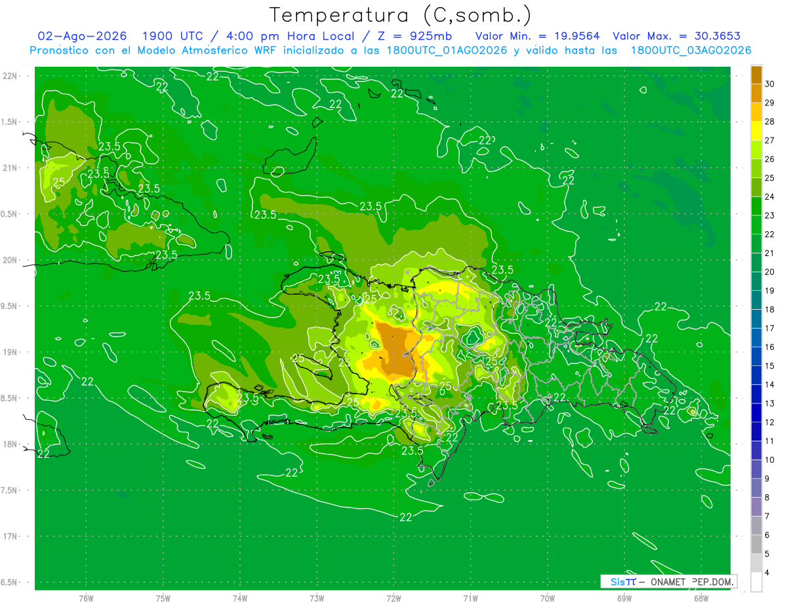787x607 pixels.
Task: Click the "1900 UTC" time text
Action: pos(172,36)
